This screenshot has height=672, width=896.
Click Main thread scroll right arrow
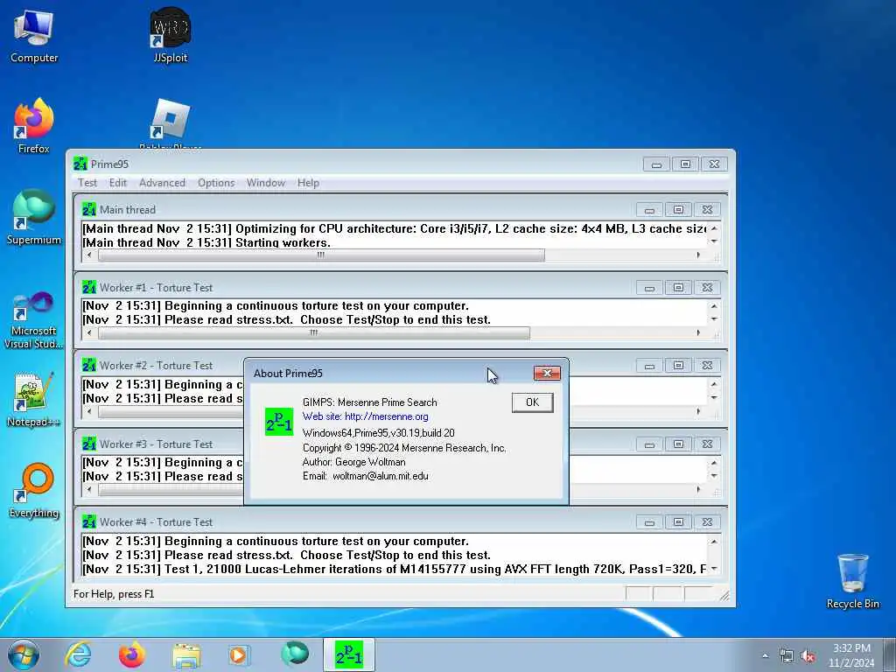[x=698, y=255]
